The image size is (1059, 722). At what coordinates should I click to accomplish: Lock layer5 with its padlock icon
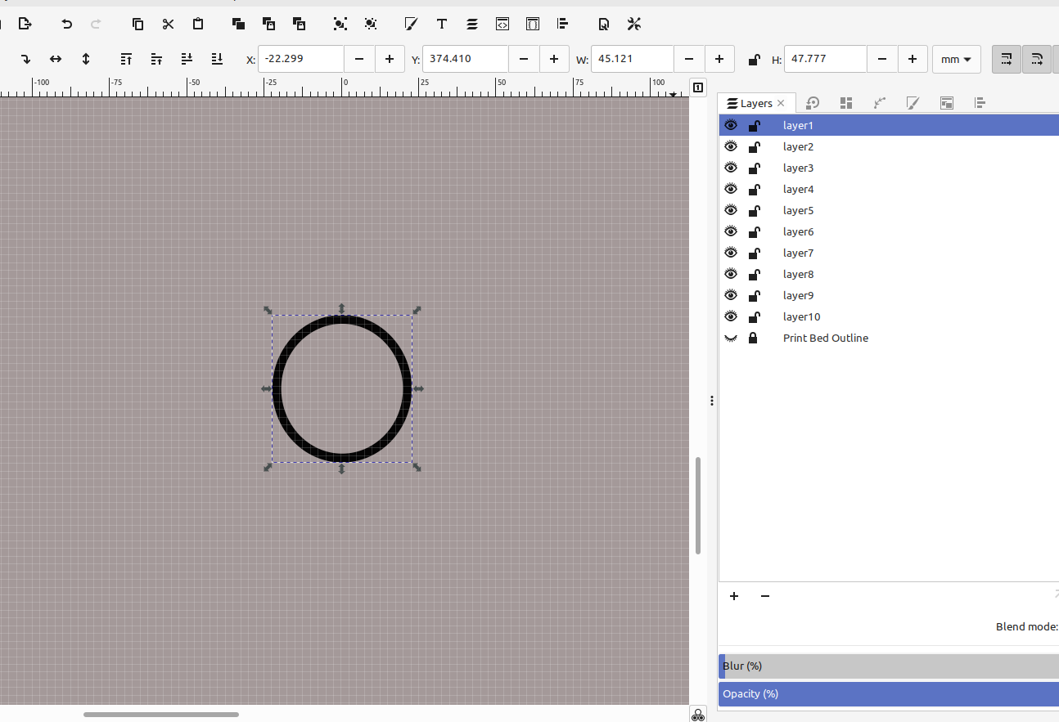point(754,210)
